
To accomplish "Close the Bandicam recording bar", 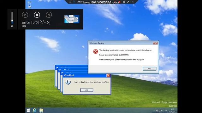I will tap(133, 2).
